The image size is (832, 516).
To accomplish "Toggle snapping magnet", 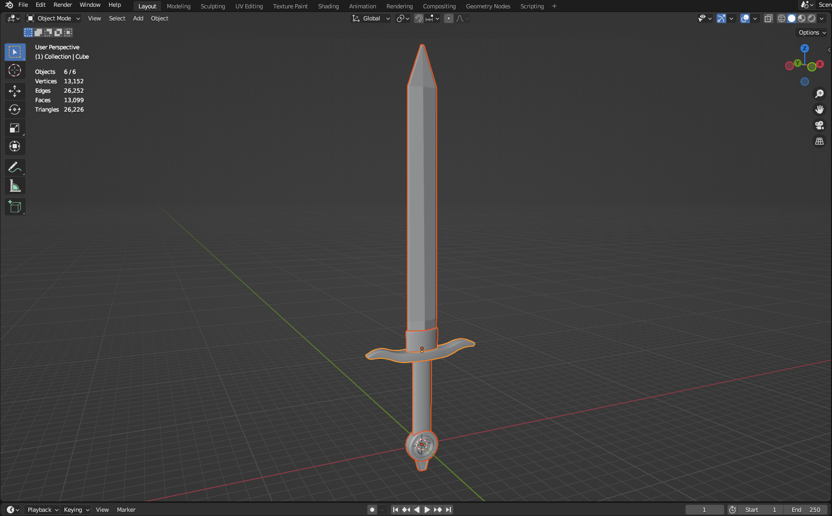I will (x=418, y=18).
